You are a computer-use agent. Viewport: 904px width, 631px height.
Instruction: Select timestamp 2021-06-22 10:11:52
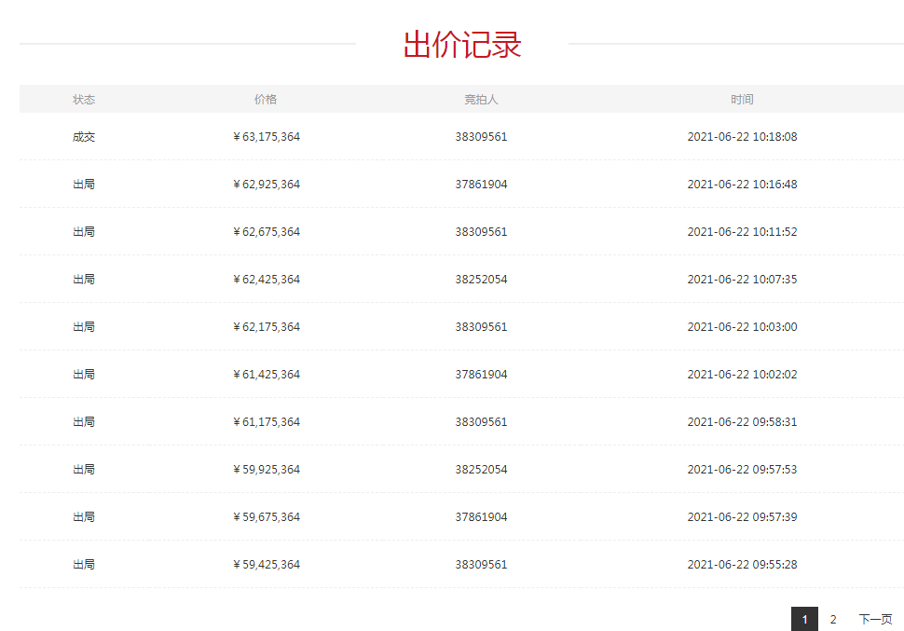coord(742,231)
